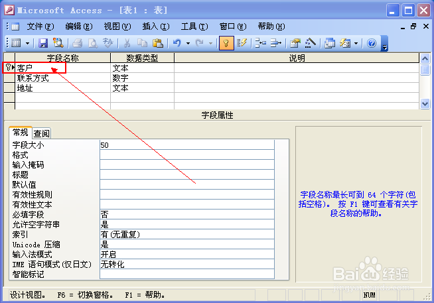Open the Indexes lightning icon
The image size is (434, 303).
click(242, 43)
